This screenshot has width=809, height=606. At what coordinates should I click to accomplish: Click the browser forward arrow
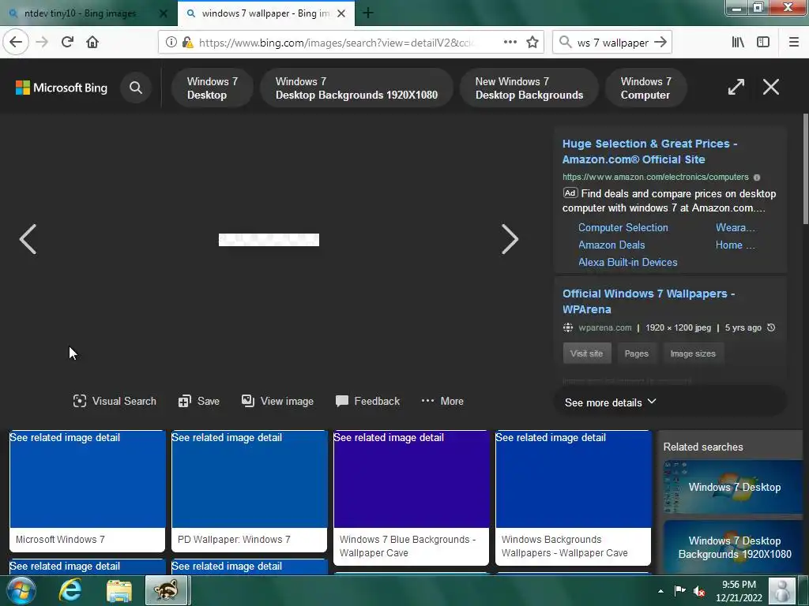pyautogui.click(x=43, y=43)
